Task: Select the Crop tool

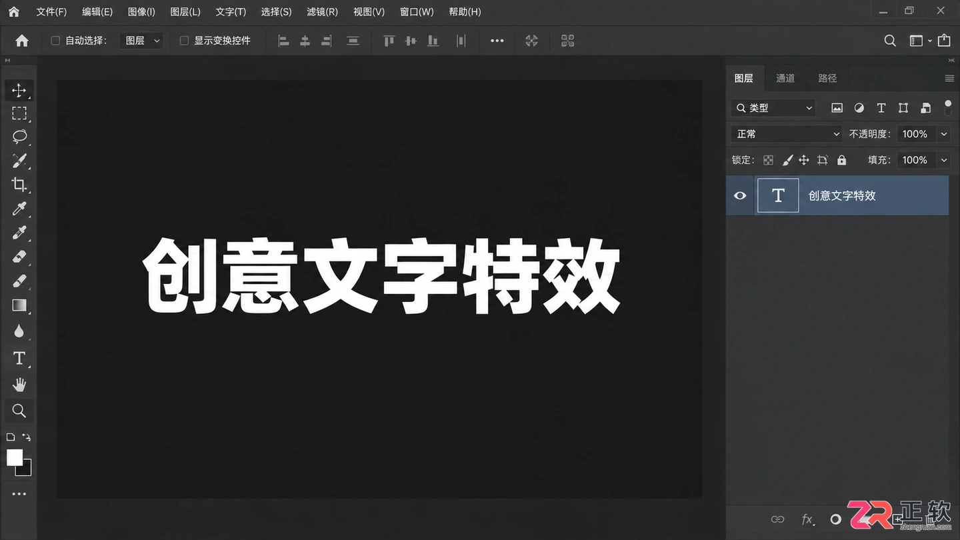Action: click(19, 185)
